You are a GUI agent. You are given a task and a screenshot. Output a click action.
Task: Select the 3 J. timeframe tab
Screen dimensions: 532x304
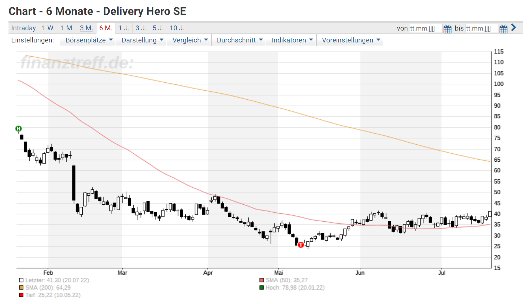[141, 28]
